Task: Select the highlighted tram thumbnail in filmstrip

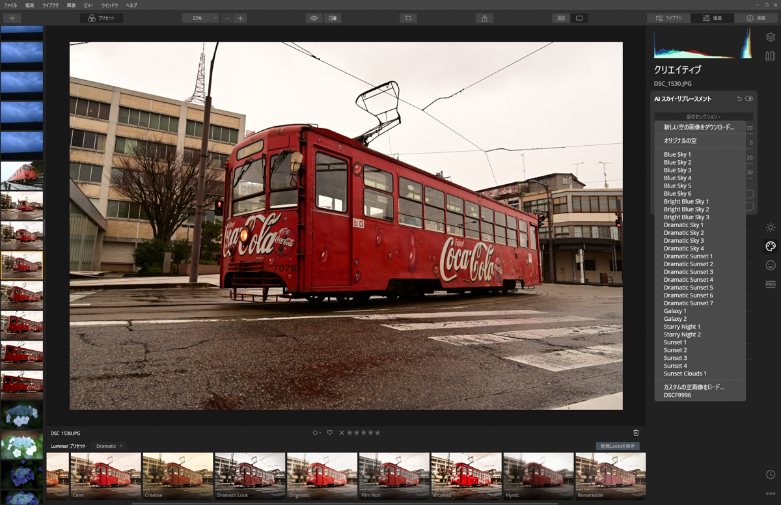Action: pyautogui.click(x=22, y=265)
